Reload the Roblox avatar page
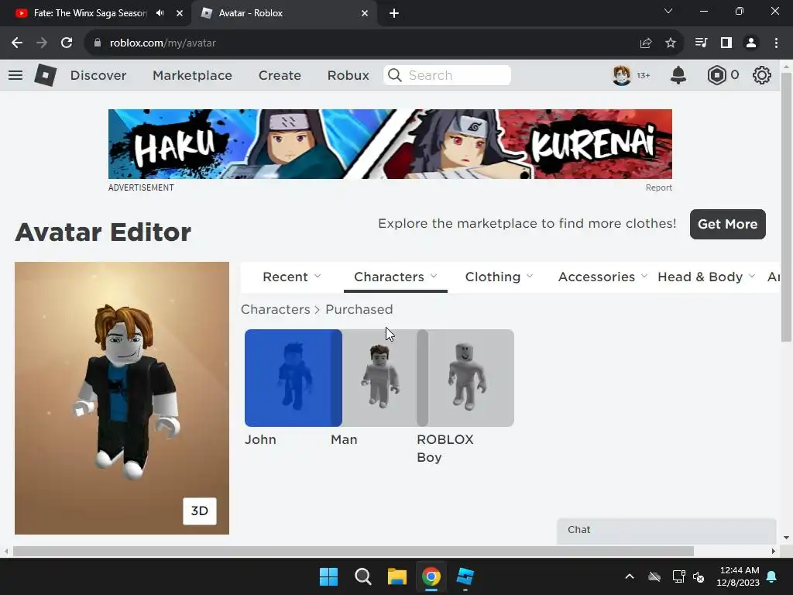The image size is (793, 595). (x=67, y=43)
